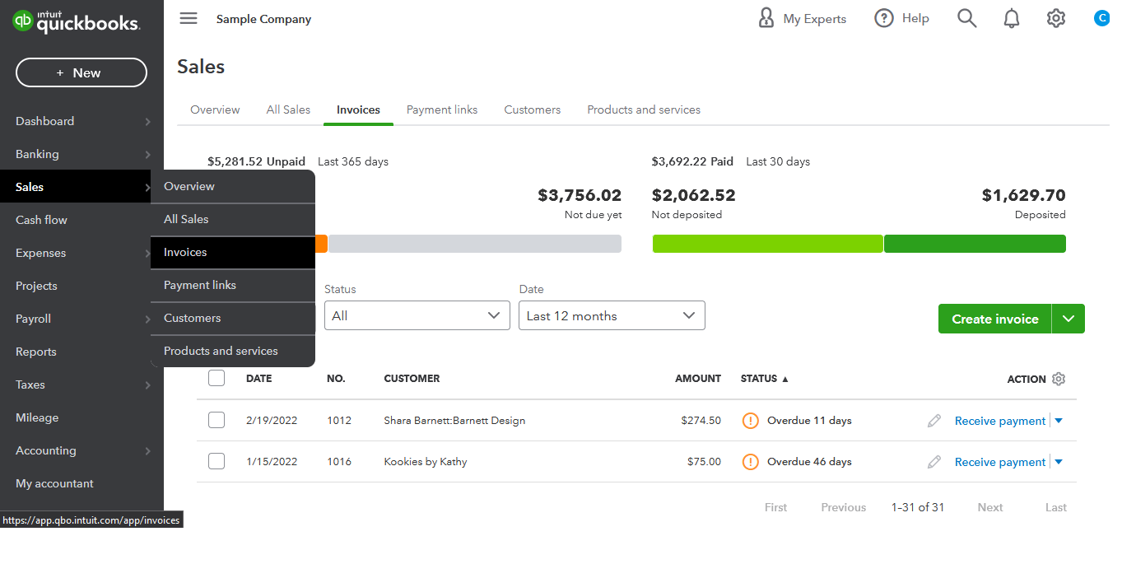Click the notifications bell icon
The width and height of the screenshot is (1122, 564).
(1012, 17)
